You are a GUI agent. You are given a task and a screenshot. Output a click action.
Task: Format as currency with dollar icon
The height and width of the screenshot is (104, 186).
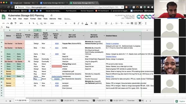tap(29, 23)
